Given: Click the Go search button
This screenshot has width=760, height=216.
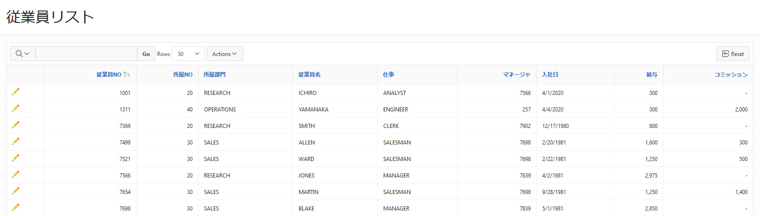Looking at the screenshot, I should pos(146,54).
